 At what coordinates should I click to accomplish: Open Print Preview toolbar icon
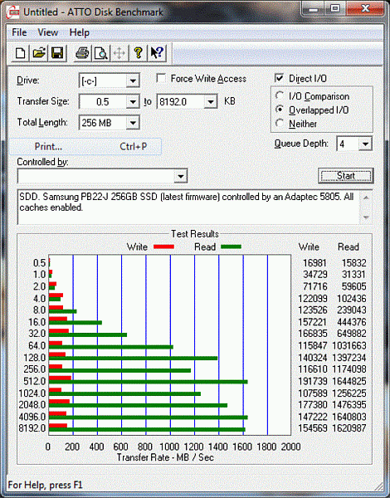click(x=100, y=53)
